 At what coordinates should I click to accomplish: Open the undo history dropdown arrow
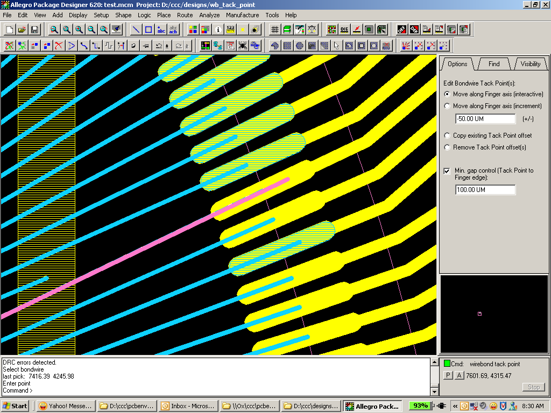tap(167, 46)
